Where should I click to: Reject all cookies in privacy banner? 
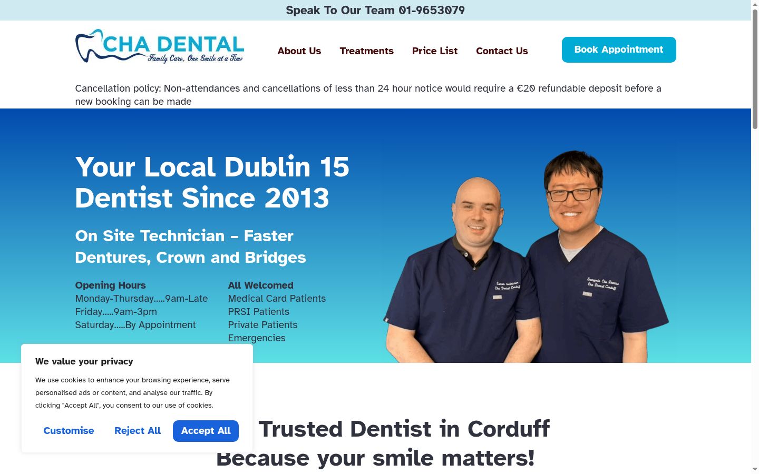pyautogui.click(x=138, y=431)
